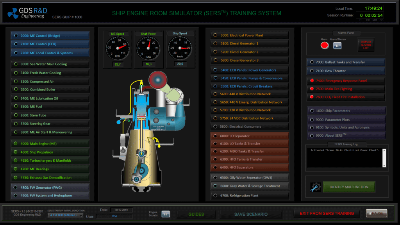Open 3600: Stern Tube

(x=50, y=115)
